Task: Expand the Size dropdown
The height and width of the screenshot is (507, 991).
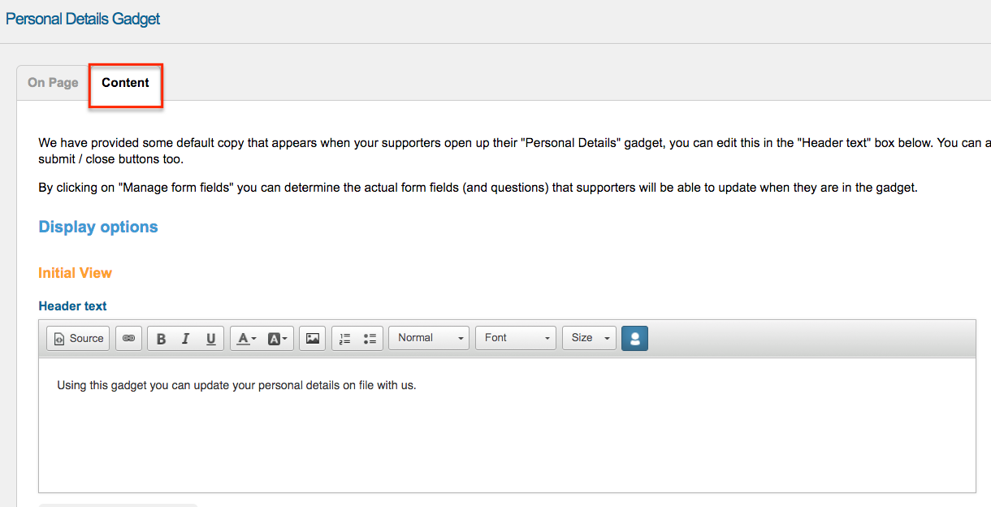Action: 589,338
